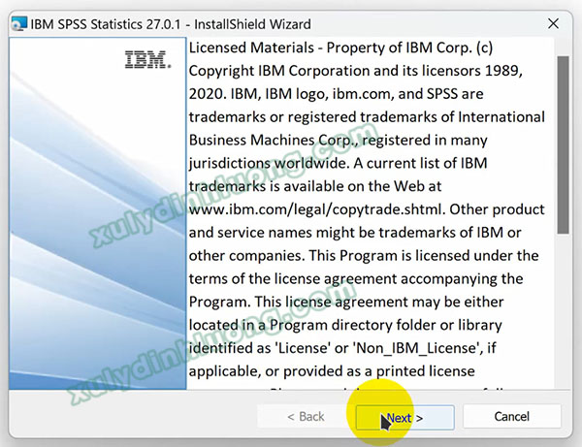Click the 'Business Machines Corp.' text line

click(x=338, y=141)
